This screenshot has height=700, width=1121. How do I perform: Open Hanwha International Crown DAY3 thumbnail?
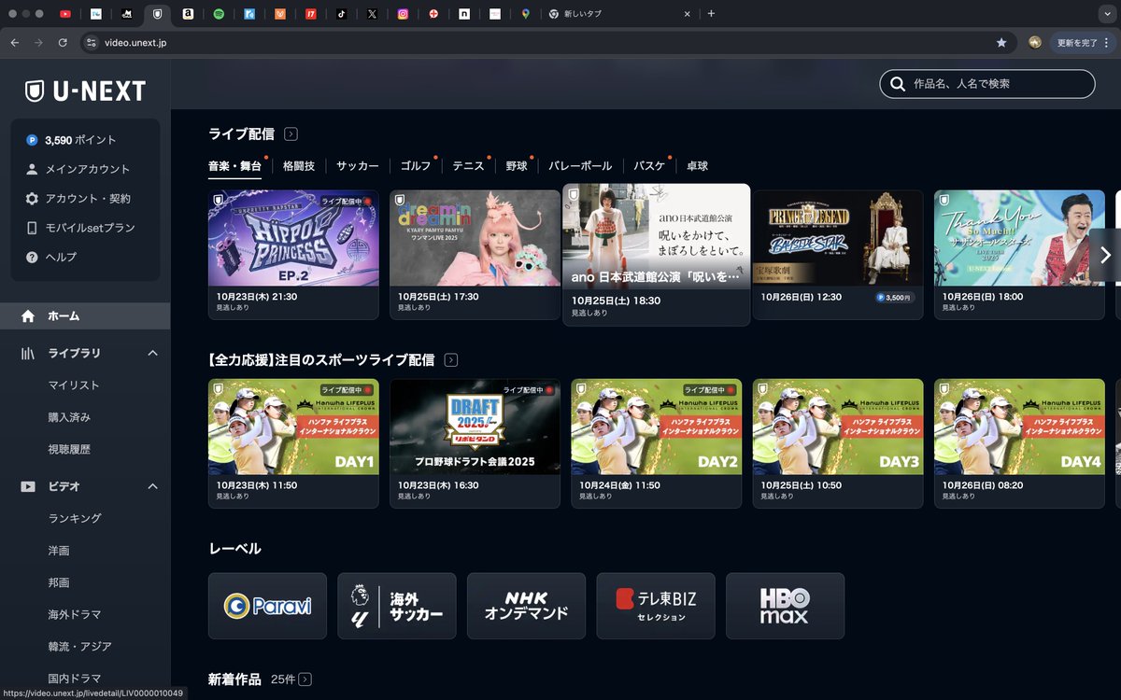(x=838, y=427)
